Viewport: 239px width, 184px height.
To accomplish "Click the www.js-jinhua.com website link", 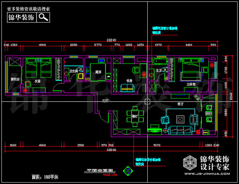I will point(207,174).
